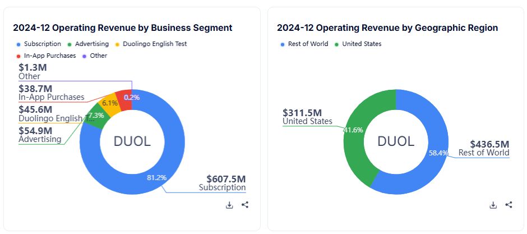Click the $607.5M Subscription data label
527x234 pixels.
[222, 183]
